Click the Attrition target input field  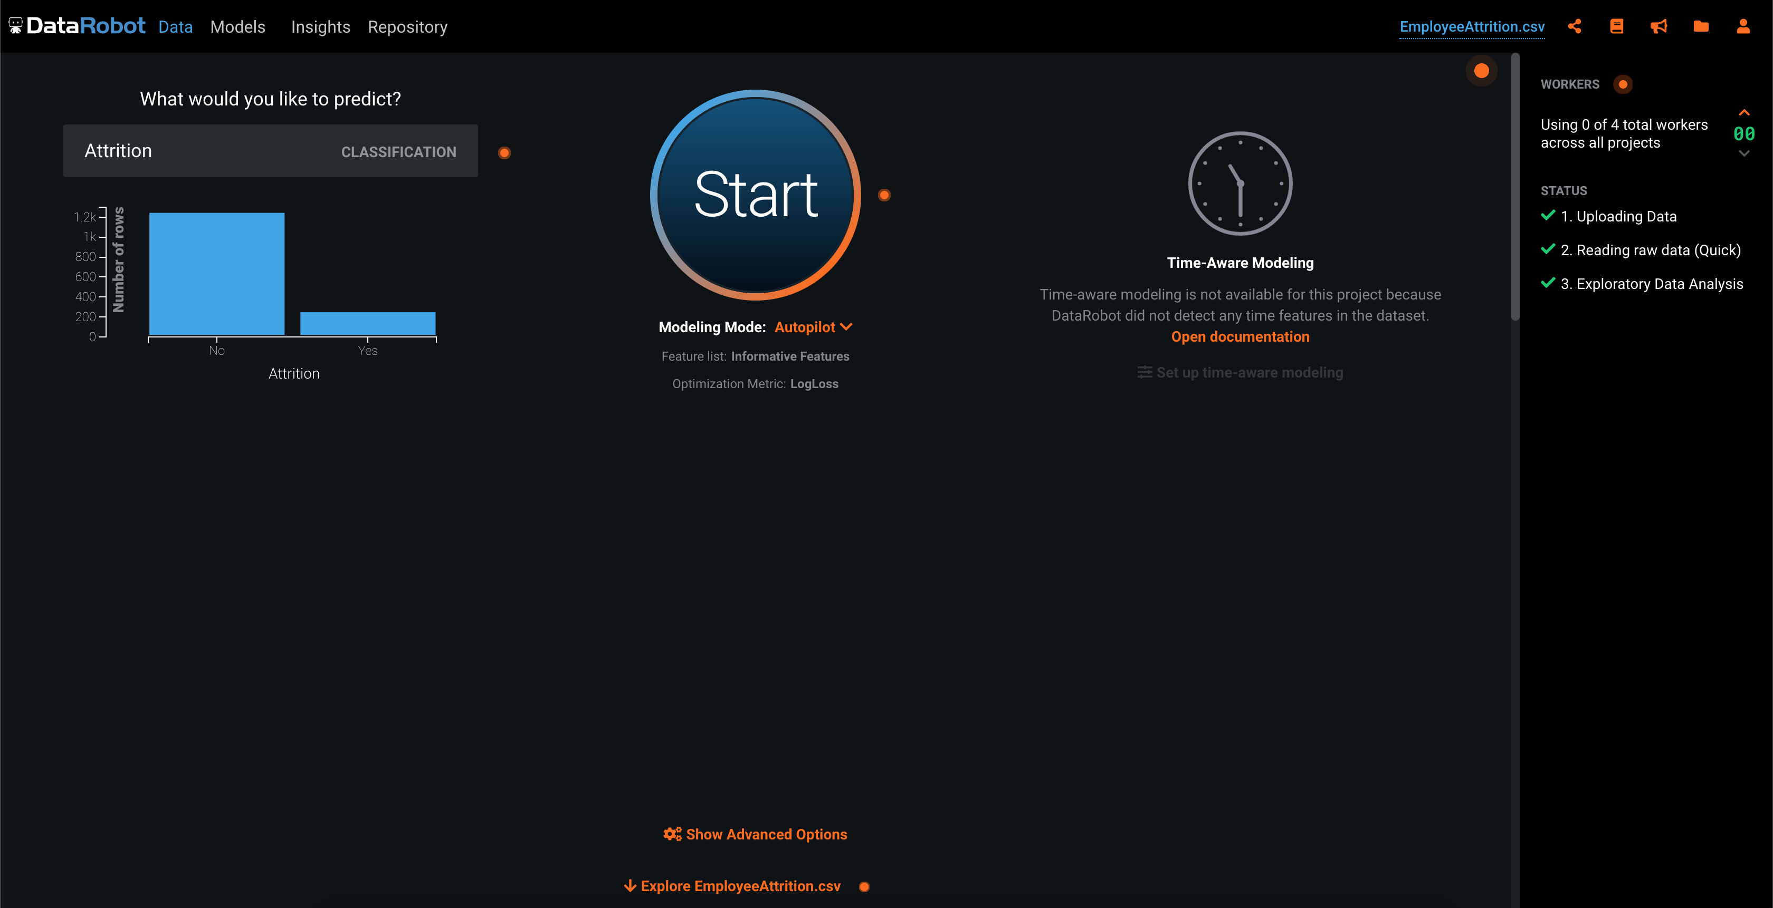click(271, 151)
